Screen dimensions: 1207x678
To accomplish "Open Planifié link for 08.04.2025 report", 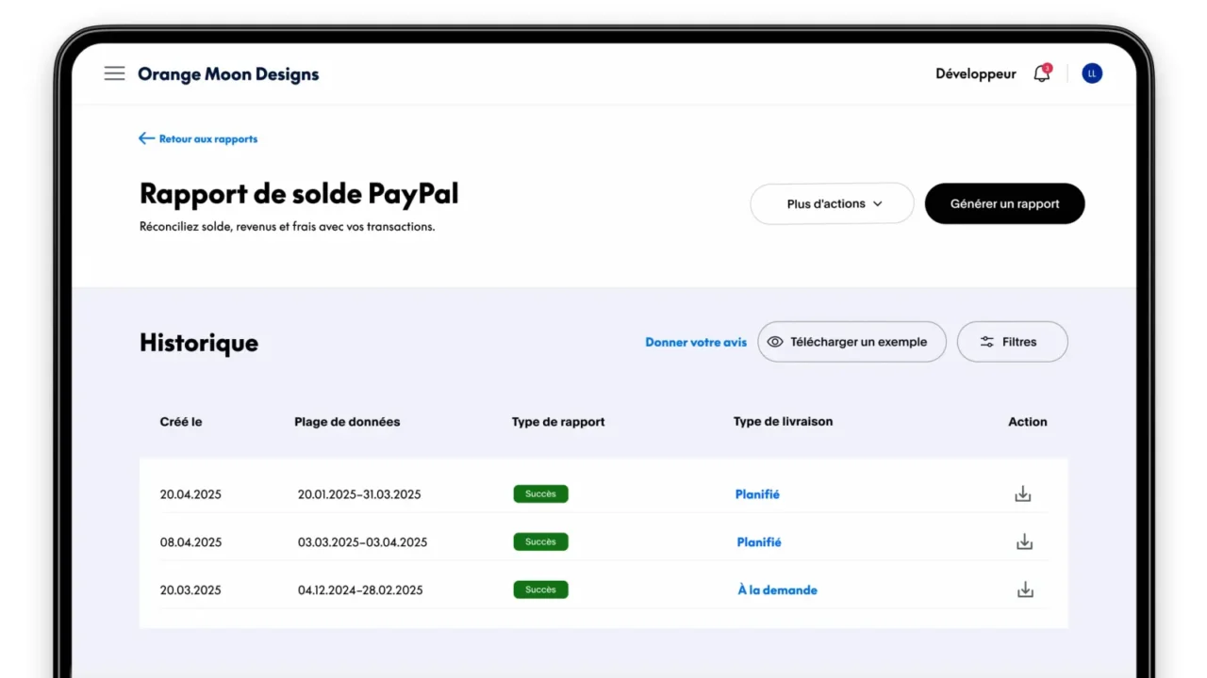I will [759, 542].
